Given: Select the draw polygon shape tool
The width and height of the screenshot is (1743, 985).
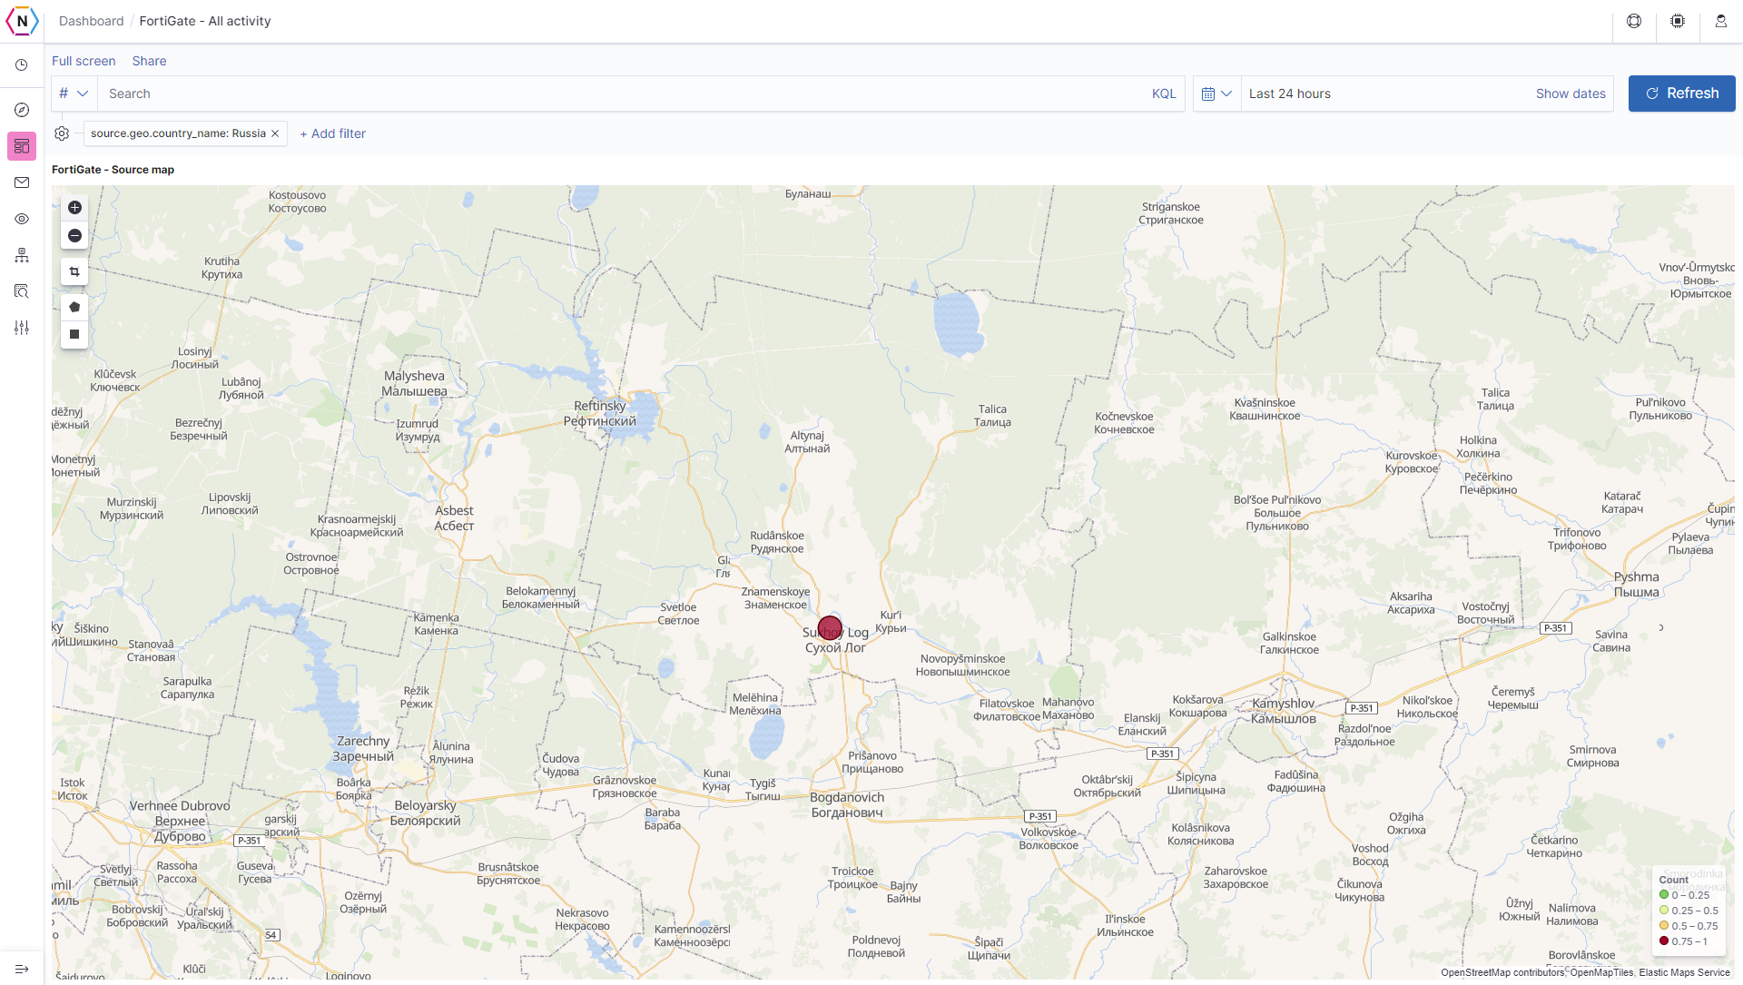Looking at the screenshot, I should click(74, 307).
